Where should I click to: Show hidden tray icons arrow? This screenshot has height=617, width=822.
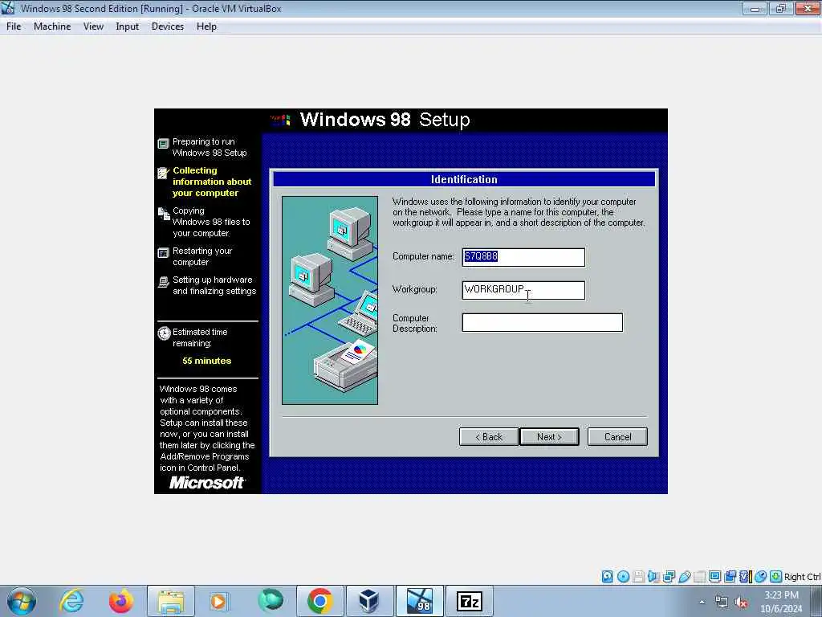tap(702, 603)
